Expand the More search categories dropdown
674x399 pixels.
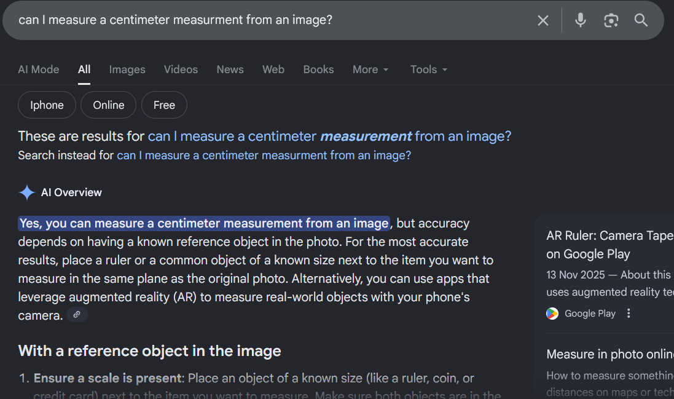(370, 69)
